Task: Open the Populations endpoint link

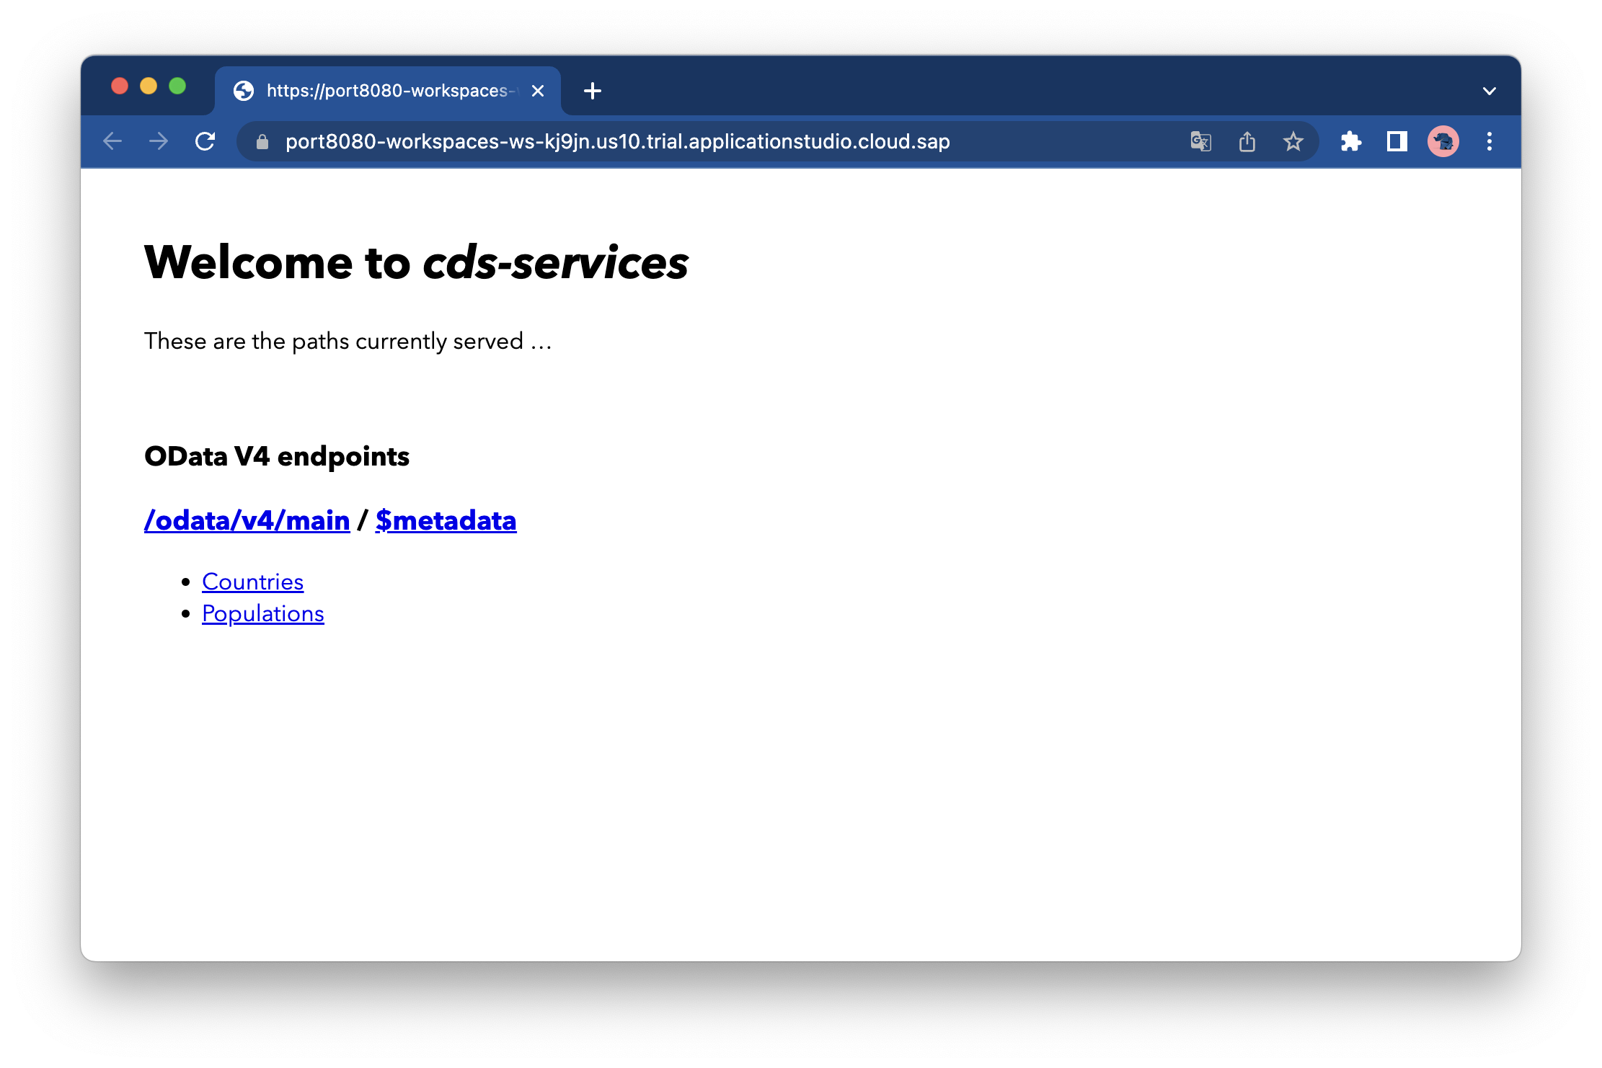Action: pyautogui.click(x=262, y=613)
